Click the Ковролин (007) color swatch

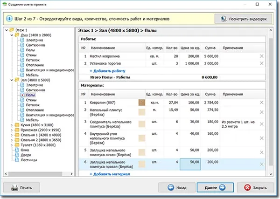(x=142, y=102)
